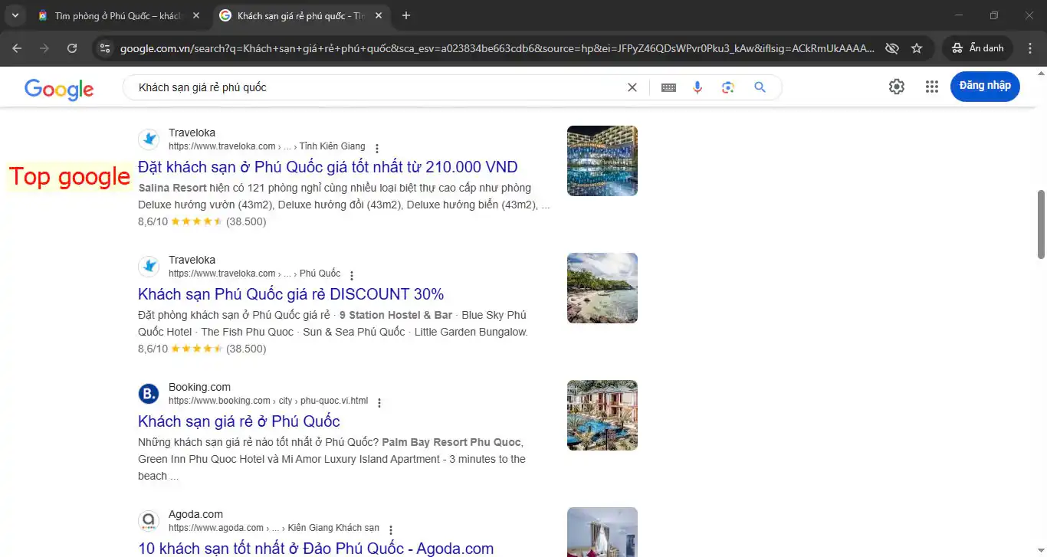Screen dimensions: 1047x557
Task: Open the beach thumbnail of second Traveloka result
Action: click(602, 288)
